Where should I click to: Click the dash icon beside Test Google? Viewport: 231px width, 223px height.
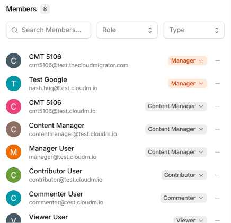coord(217,84)
